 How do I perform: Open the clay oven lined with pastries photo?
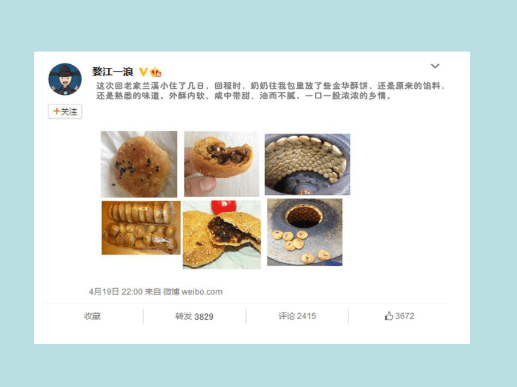coord(307,164)
